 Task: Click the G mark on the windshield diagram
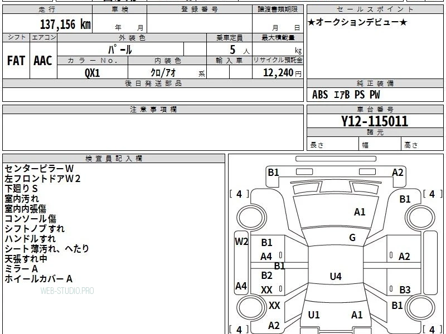(x=352, y=238)
